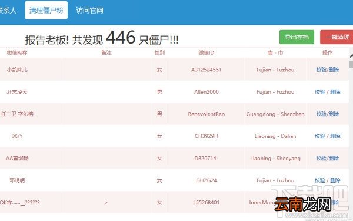Click Liaoning - Shenyang location cell

point(275,158)
